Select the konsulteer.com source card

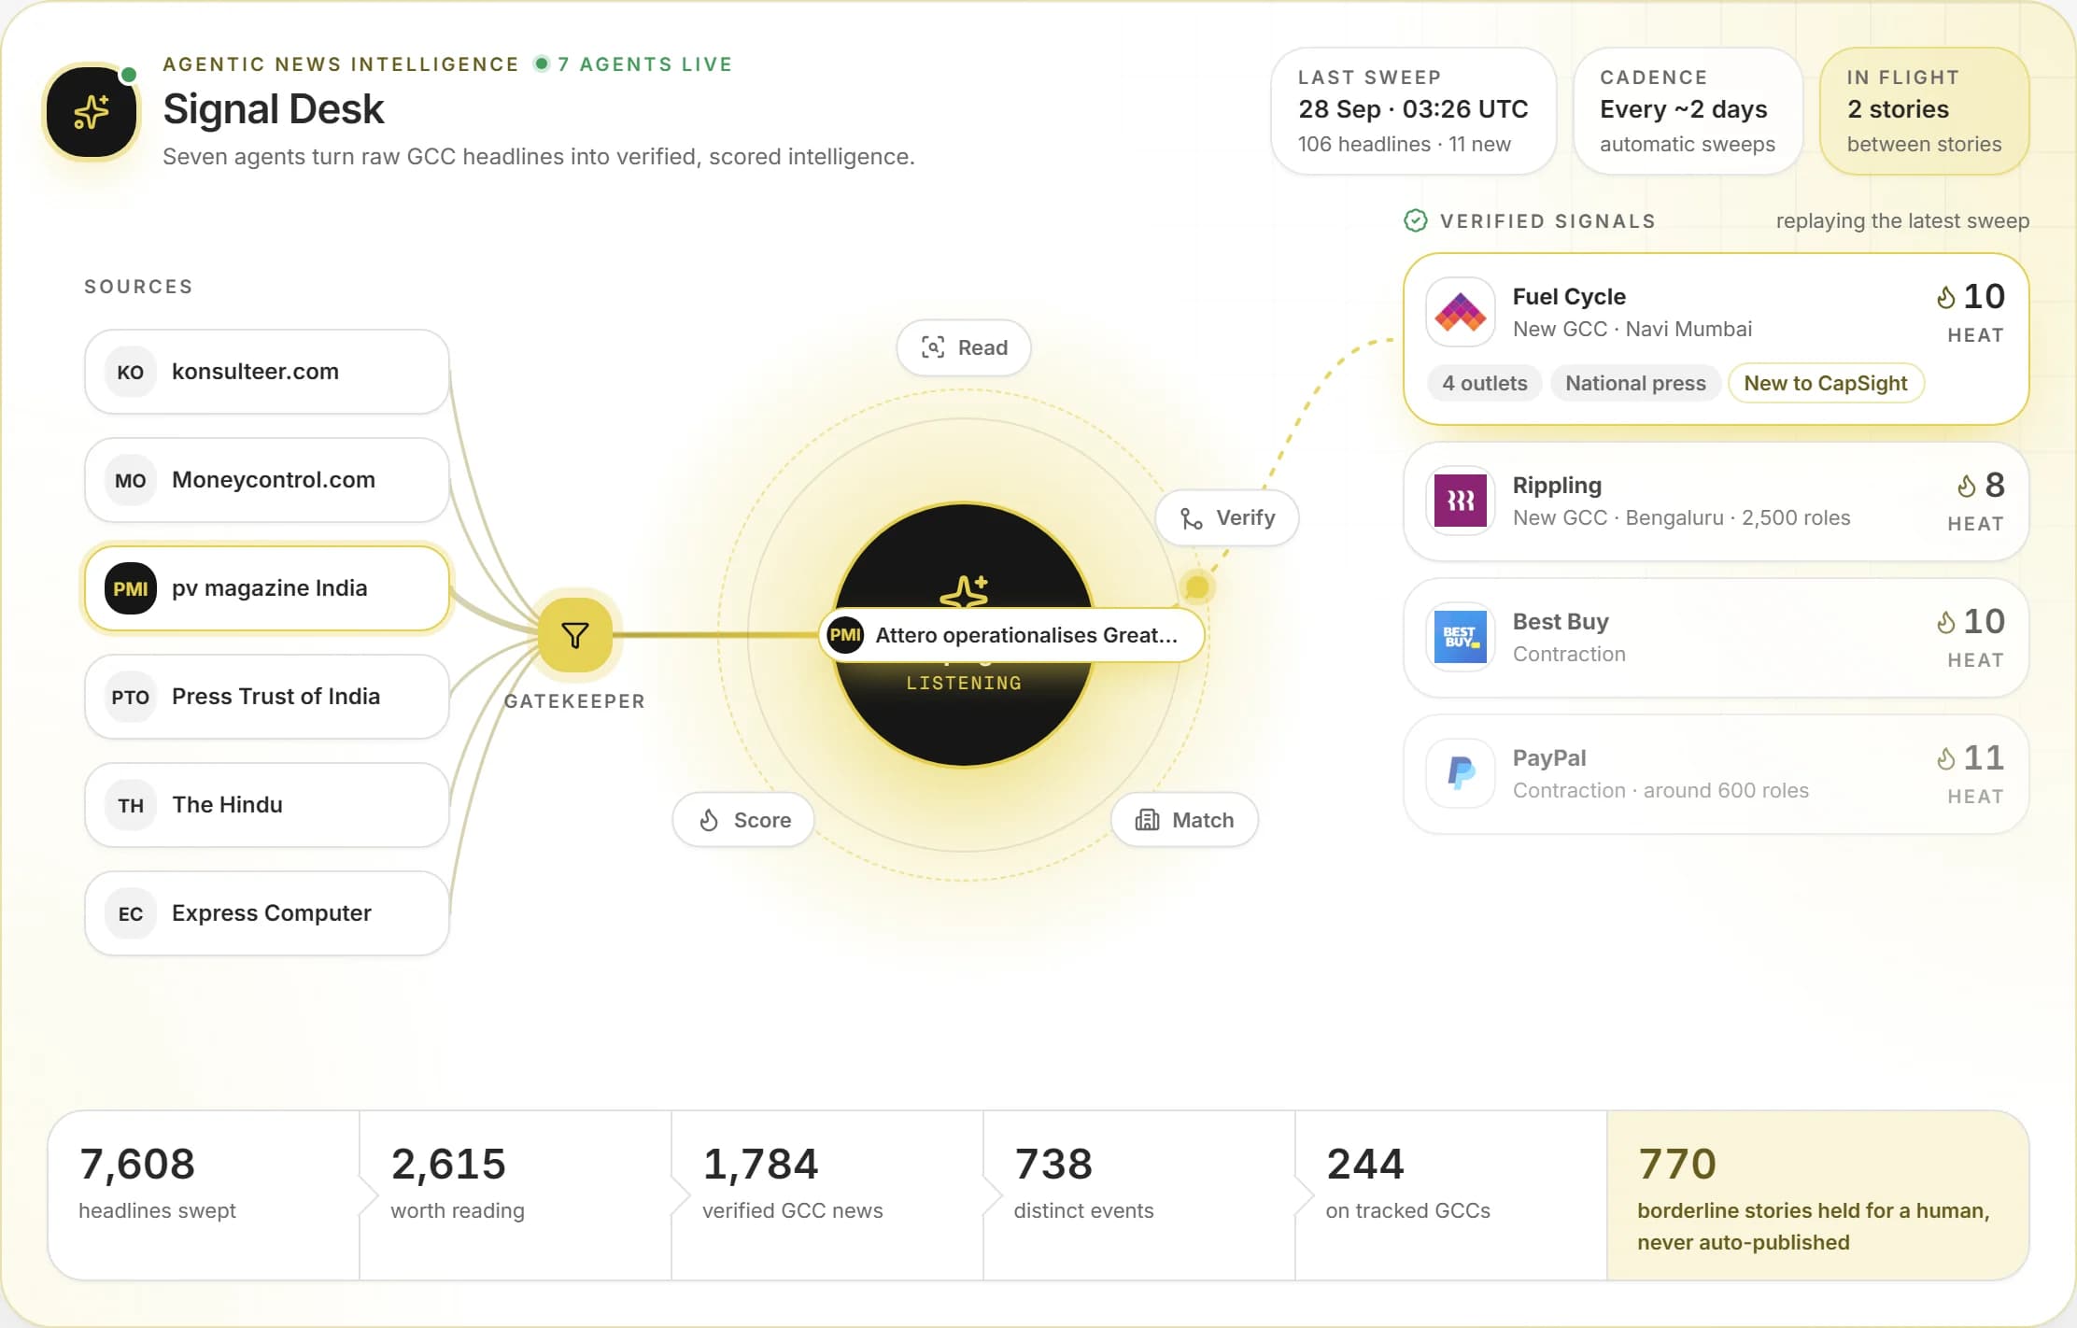pyautogui.click(x=267, y=372)
